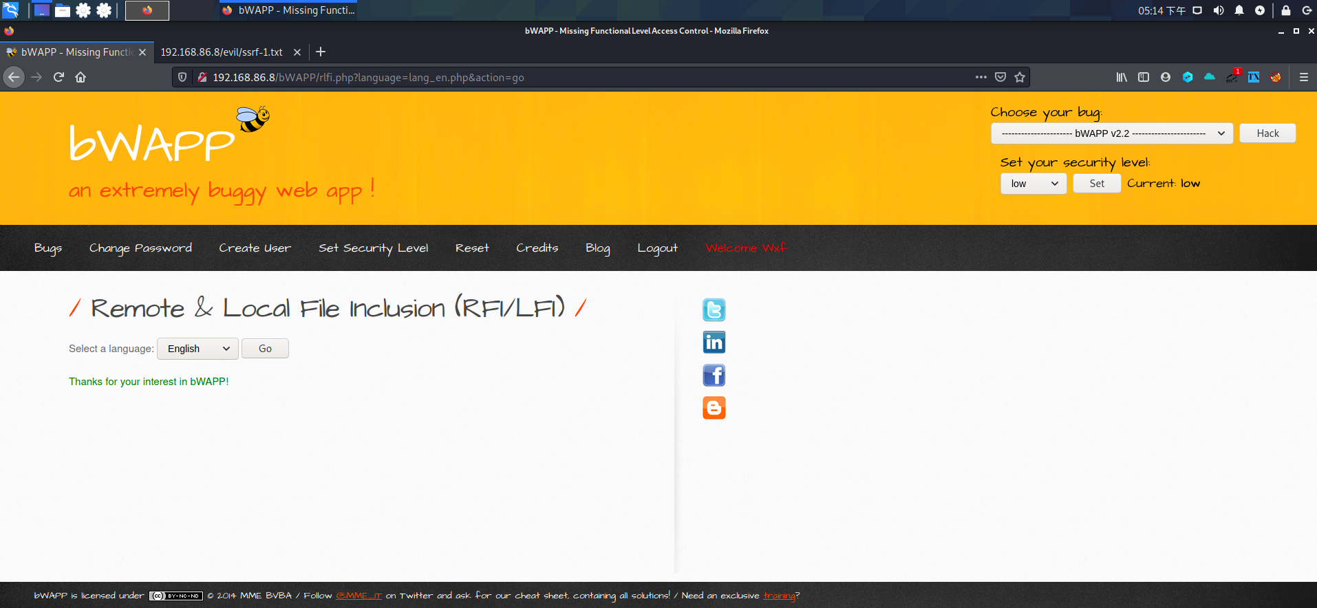
Task: Expand the Choose your bug dropdown
Action: point(1113,133)
